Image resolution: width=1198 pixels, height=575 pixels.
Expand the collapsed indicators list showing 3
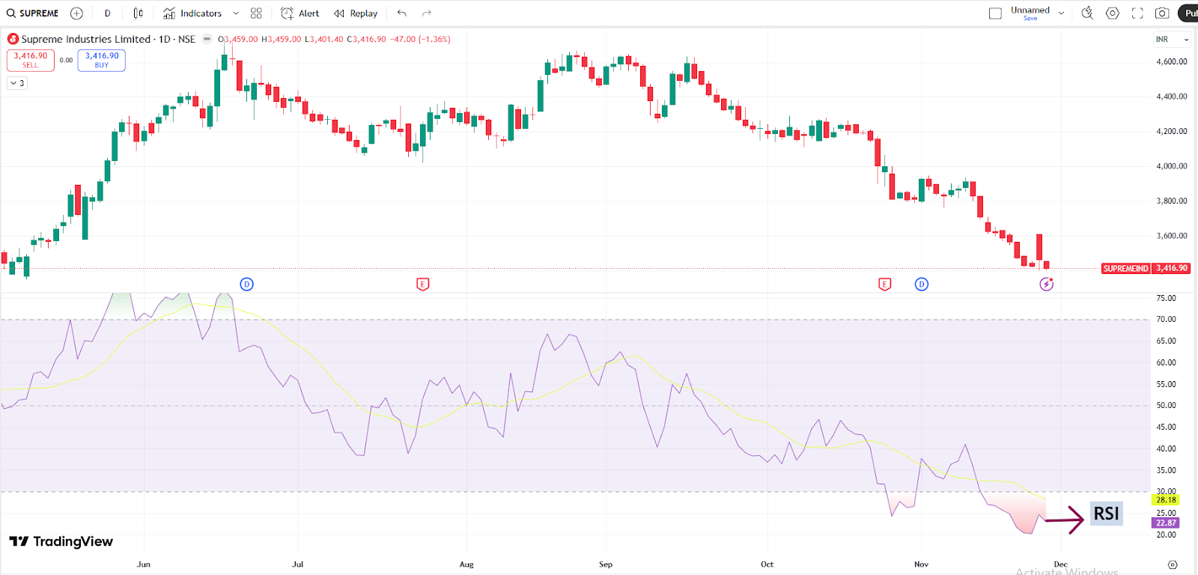tap(17, 83)
